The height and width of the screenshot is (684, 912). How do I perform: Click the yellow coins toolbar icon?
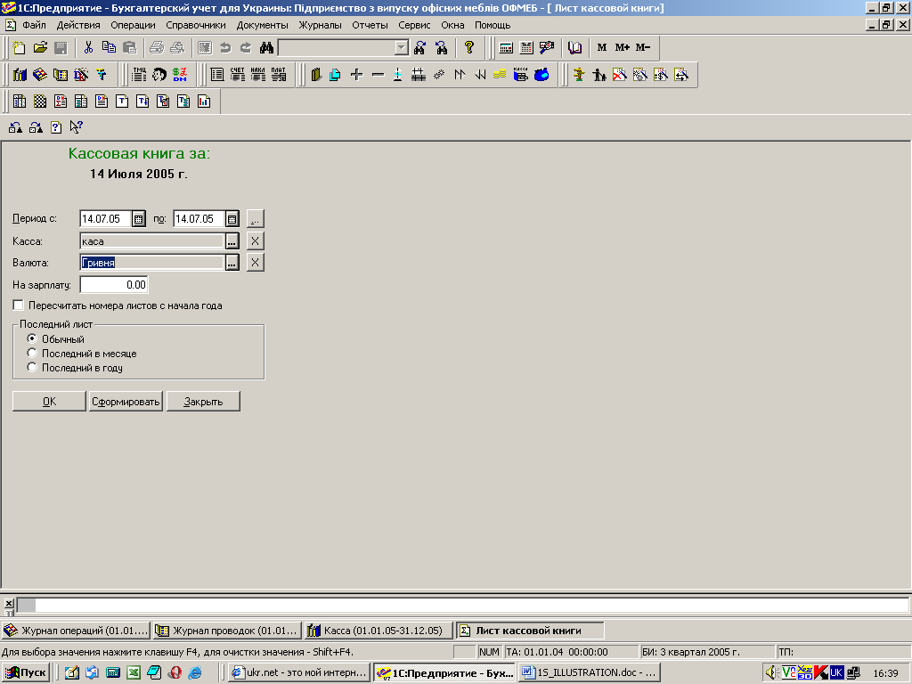pos(500,75)
